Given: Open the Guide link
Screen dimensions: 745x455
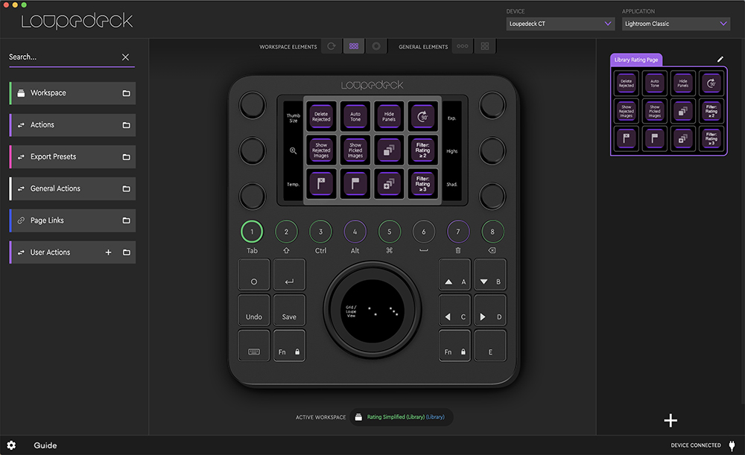Looking at the screenshot, I should (x=45, y=445).
